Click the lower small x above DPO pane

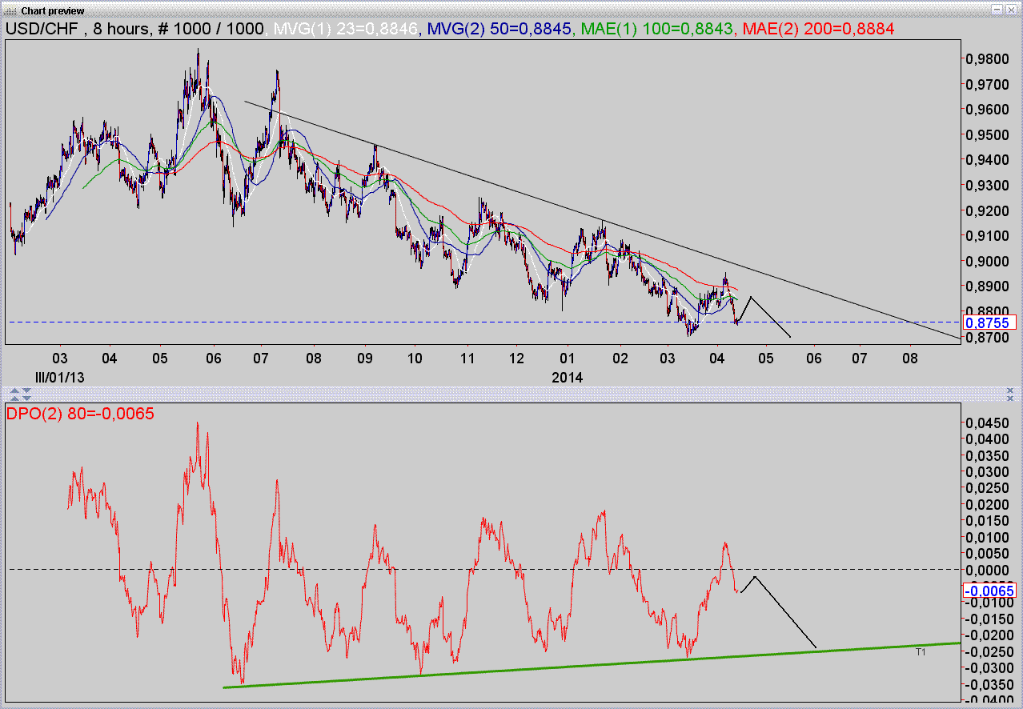tap(1010, 399)
